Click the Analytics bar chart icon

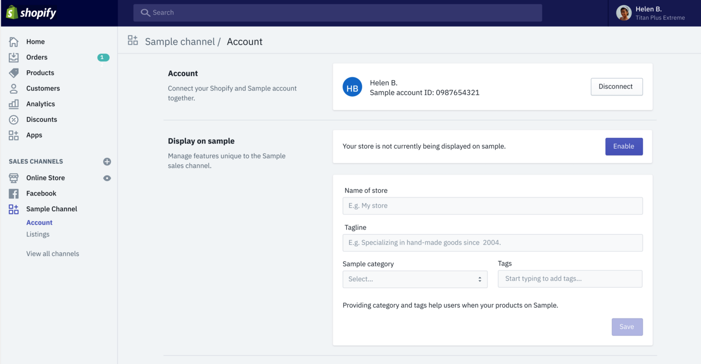(x=14, y=104)
